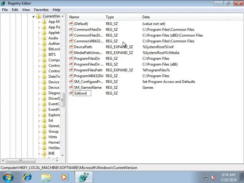This screenshot has height=183, width=244.
Task: Select the Ext key in the tree
Action: click(51, 120)
